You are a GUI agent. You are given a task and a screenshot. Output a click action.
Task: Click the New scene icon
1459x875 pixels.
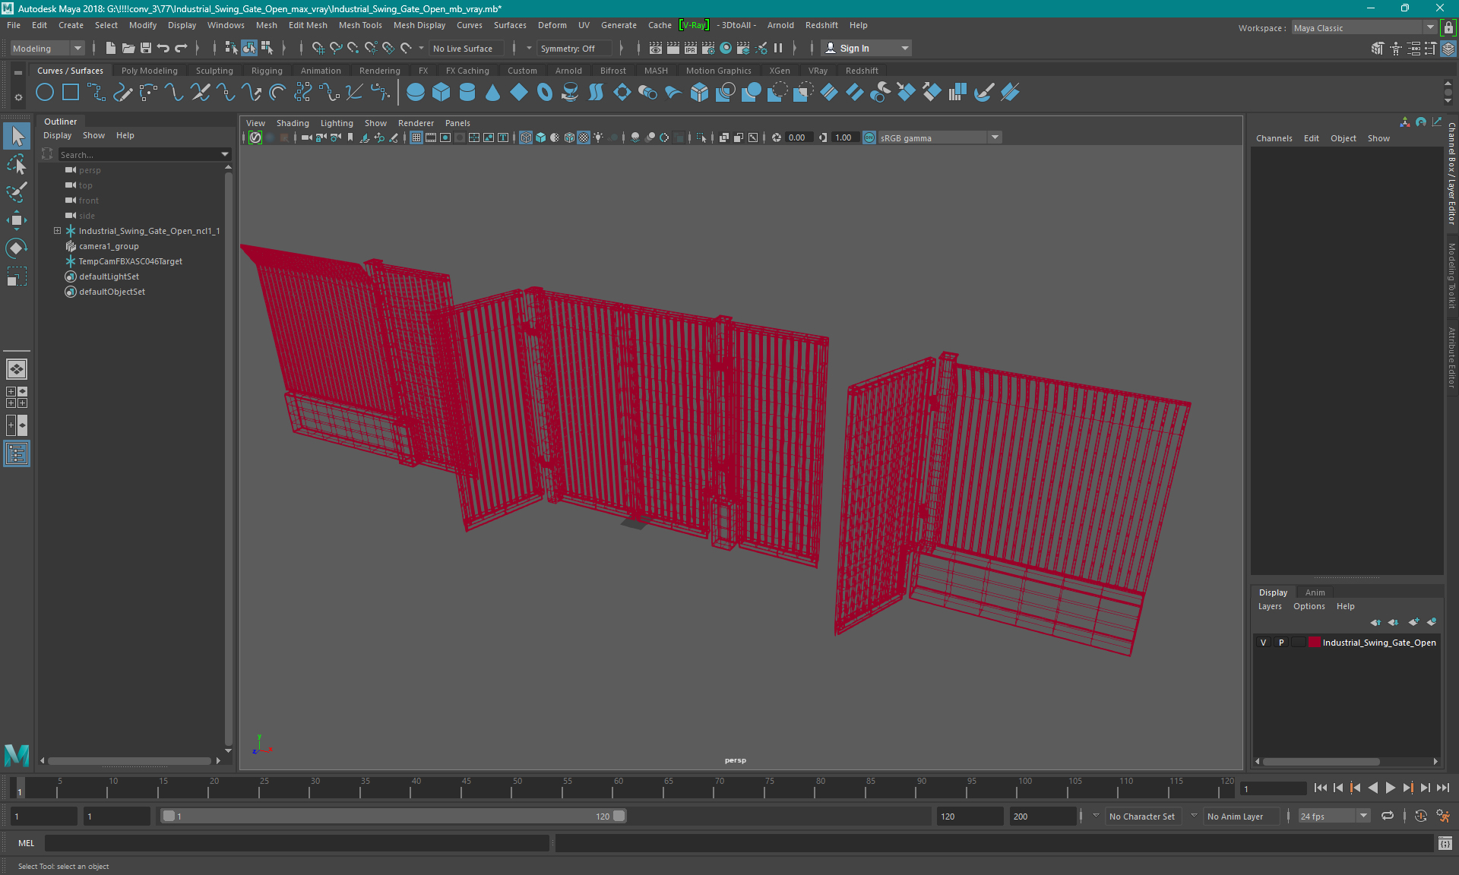111,48
